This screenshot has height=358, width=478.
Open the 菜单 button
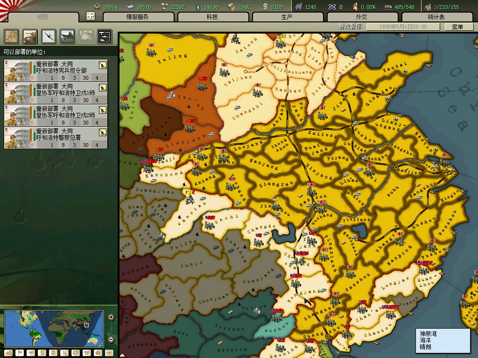(x=458, y=27)
